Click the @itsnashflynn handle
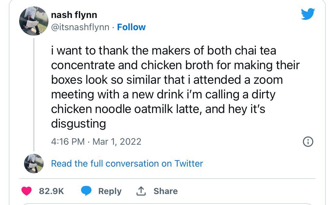 click(x=80, y=27)
